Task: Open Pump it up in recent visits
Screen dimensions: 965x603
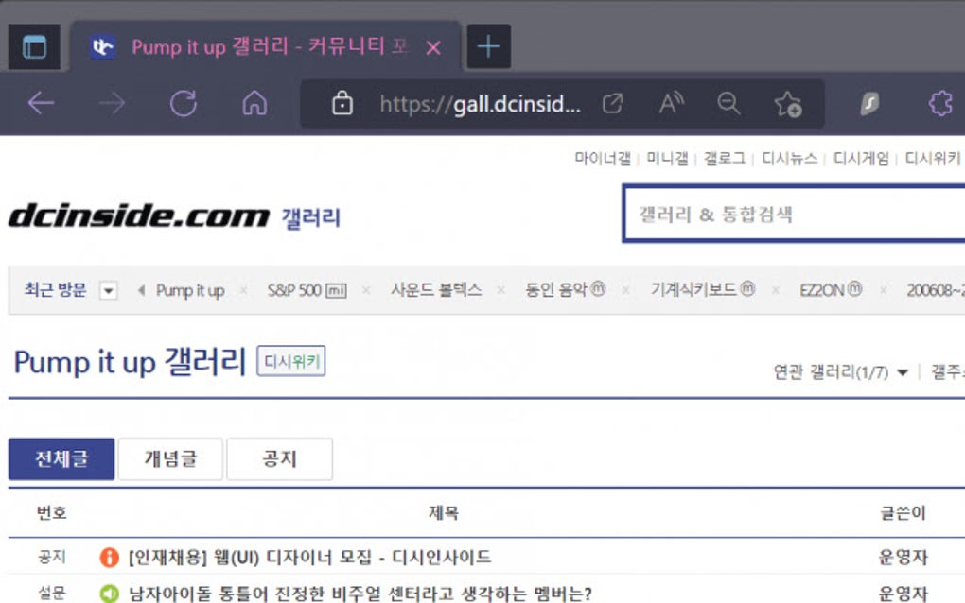Action: tap(189, 290)
